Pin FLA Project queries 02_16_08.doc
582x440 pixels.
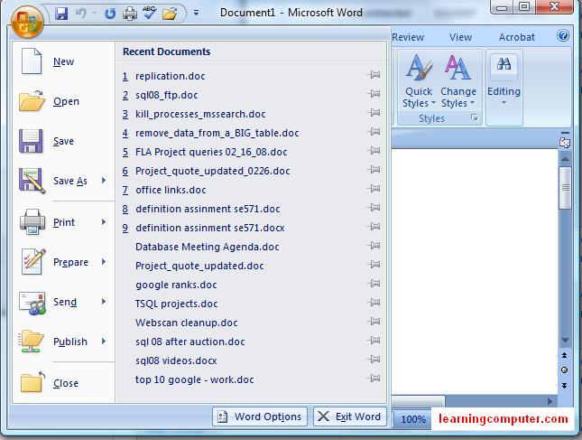click(374, 151)
